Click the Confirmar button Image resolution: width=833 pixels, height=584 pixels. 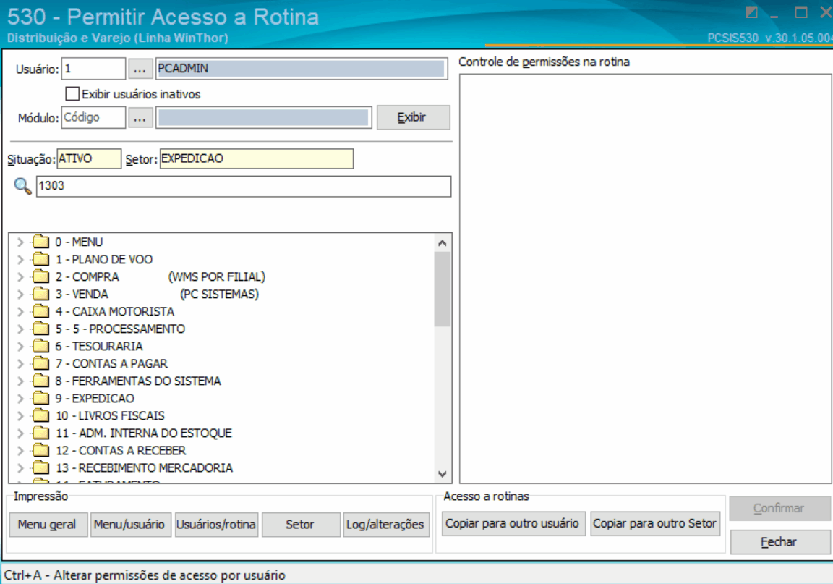780,509
